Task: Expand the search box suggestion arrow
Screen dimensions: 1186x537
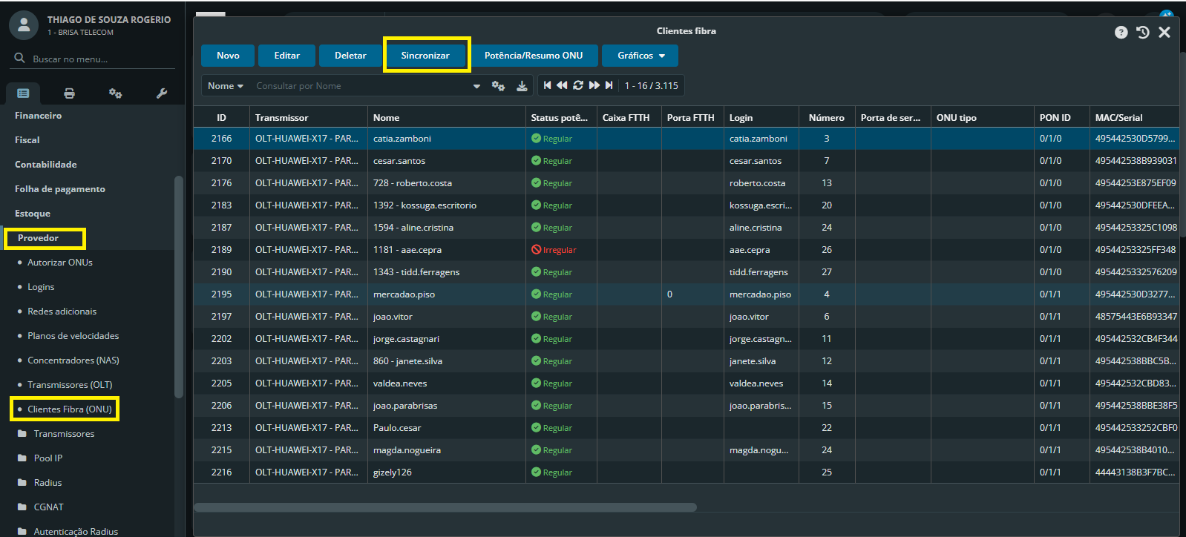Action: (476, 86)
